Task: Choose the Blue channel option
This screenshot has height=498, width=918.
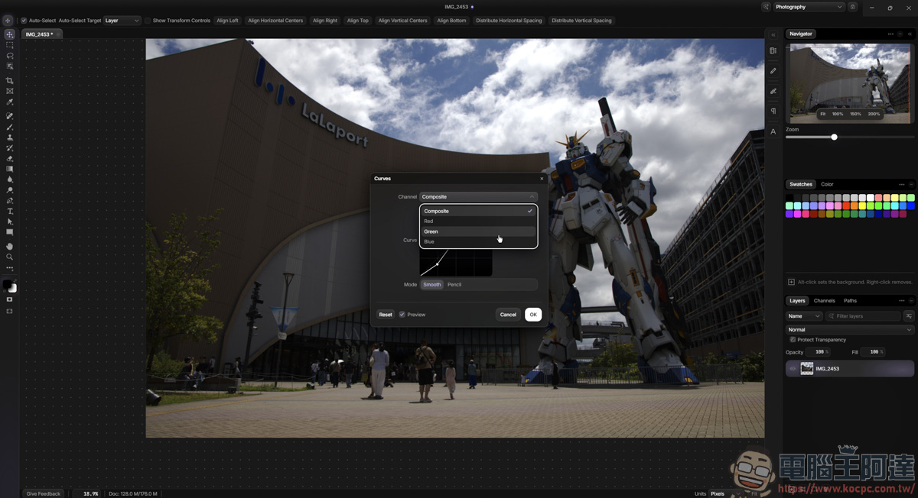Action: [478, 241]
